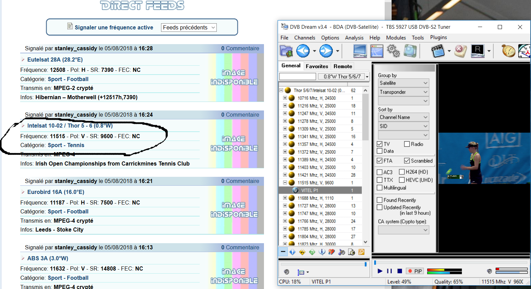Open the gears settings toolbar icon
The image size is (531, 289).
click(x=393, y=51)
